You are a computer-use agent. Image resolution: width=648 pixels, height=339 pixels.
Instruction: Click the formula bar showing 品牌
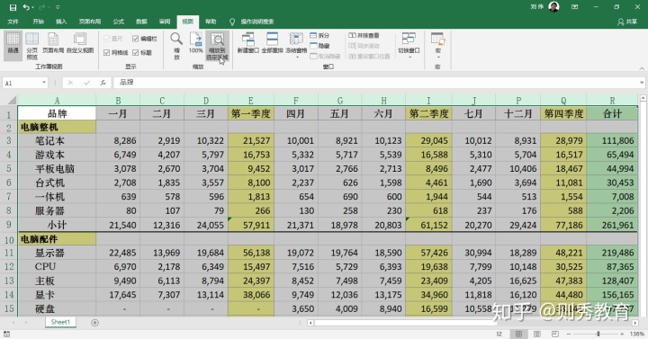(375, 83)
